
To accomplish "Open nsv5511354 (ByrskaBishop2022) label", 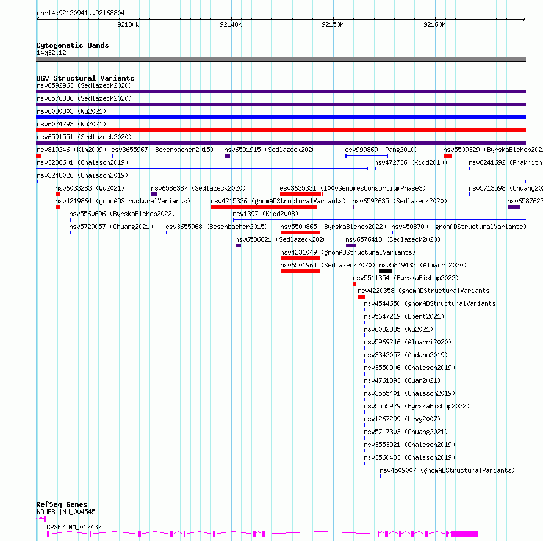I will (x=406, y=278).
